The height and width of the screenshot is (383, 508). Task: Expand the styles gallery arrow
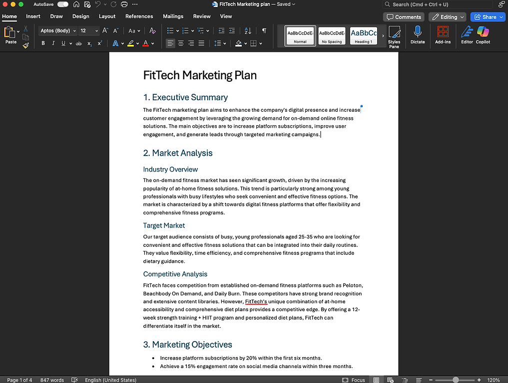click(x=383, y=35)
